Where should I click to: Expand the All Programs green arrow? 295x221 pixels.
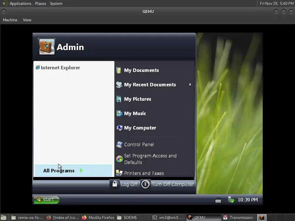pyautogui.click(x=81, y=170)
